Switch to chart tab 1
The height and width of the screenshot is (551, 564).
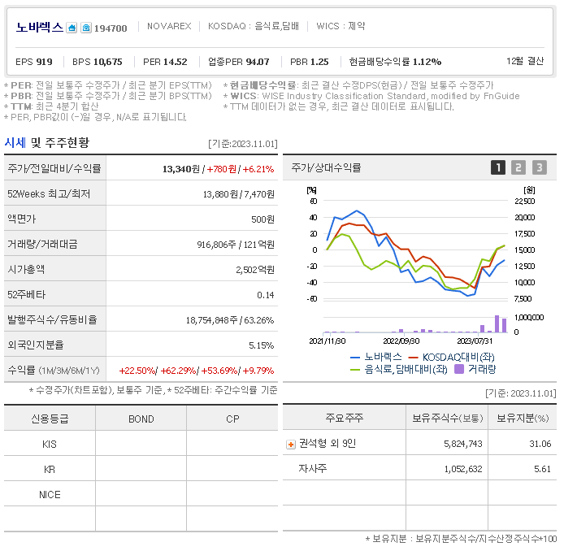pos(498,167)
